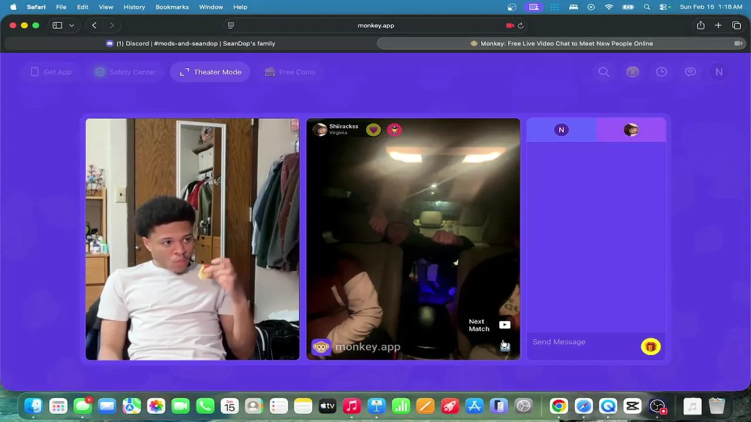Viewport: 751px width, 422px height.
Task: Click the monkey.app address field
Action: [x=376, y=26]
